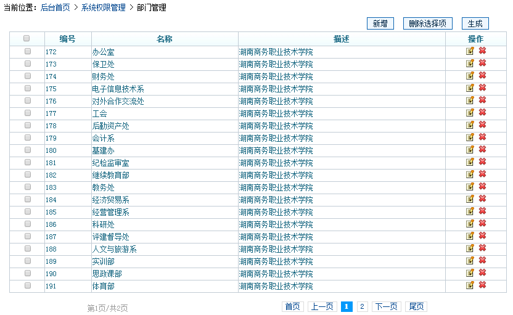Check the box for row 172 办公室
Viewport: 513px width, 315px height.
[28, 51]
